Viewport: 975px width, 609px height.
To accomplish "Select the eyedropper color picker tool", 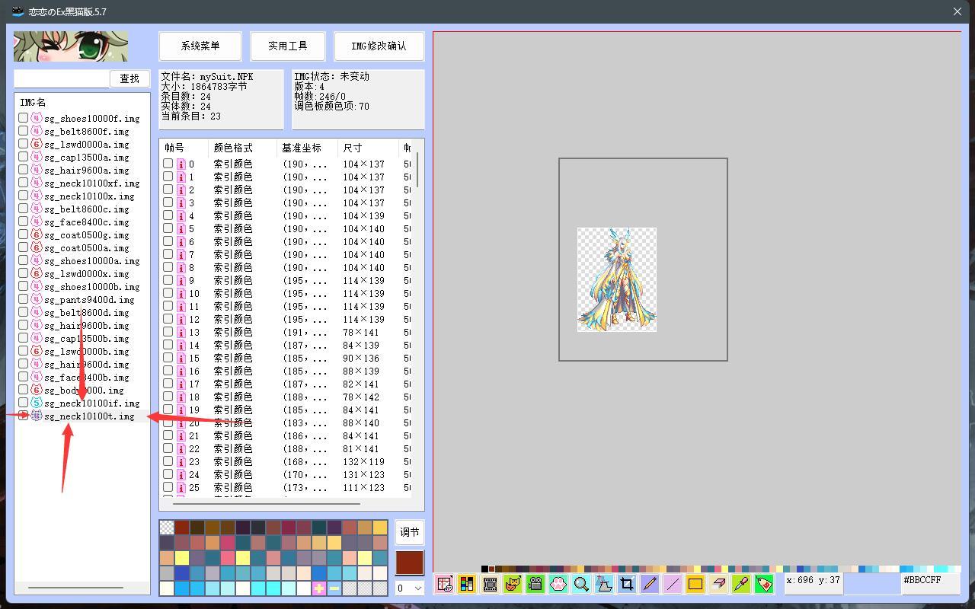I will (x=741, y=584).
